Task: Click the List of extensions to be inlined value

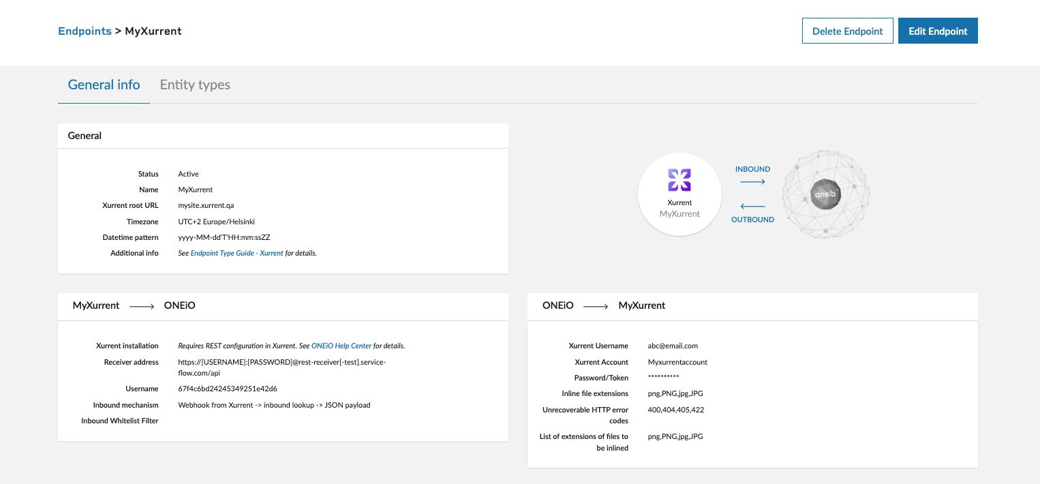Action: pos(675,436)
